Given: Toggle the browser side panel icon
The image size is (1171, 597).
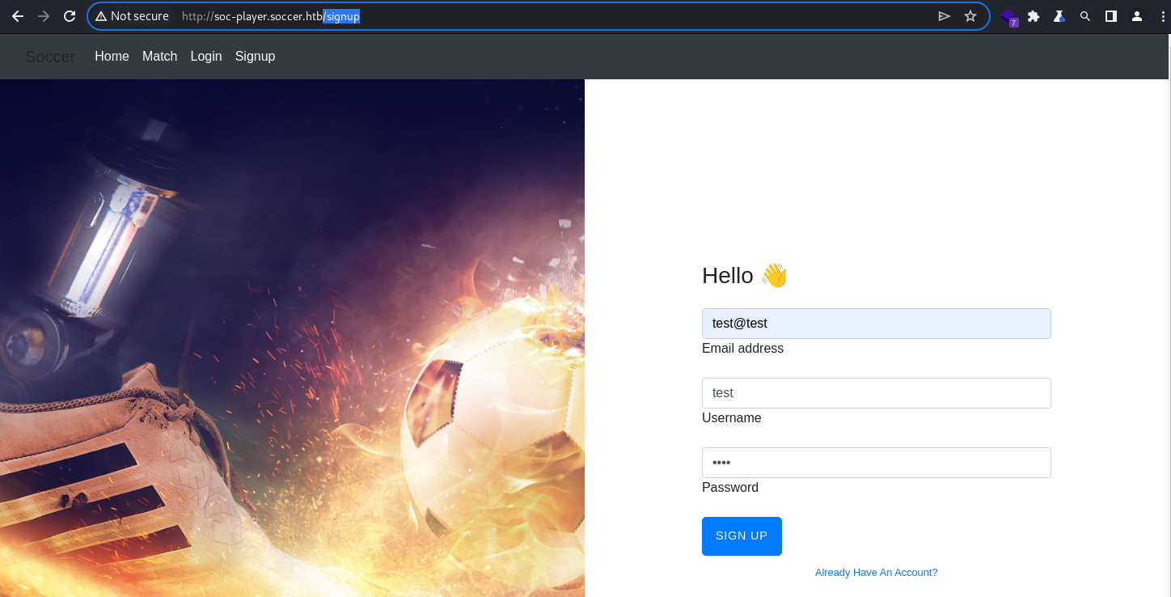Looking at the screenshot, I should [x=1111, y=16].
